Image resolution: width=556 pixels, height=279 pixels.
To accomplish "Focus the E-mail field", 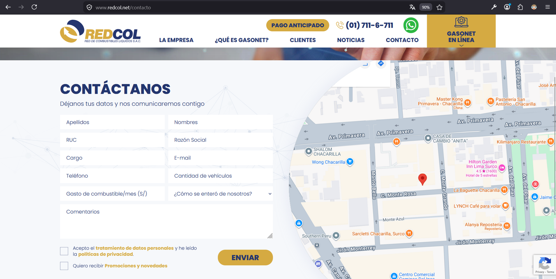I will (220, 158).
